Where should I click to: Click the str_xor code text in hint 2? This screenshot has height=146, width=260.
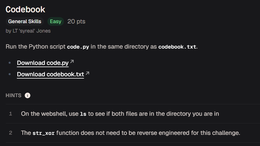pos(44,133)
